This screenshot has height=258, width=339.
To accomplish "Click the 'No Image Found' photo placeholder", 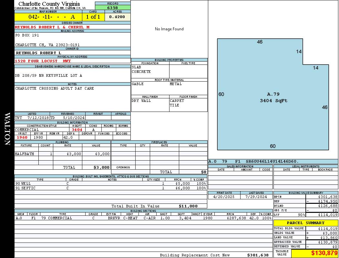I will pyautogui.click(x=169, y=29).
